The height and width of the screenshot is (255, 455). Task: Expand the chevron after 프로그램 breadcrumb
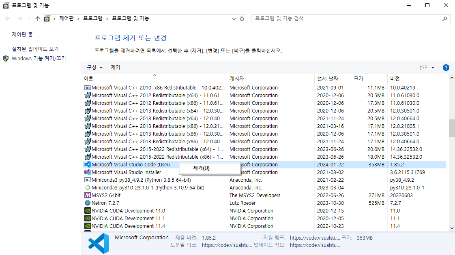(107, 19)
